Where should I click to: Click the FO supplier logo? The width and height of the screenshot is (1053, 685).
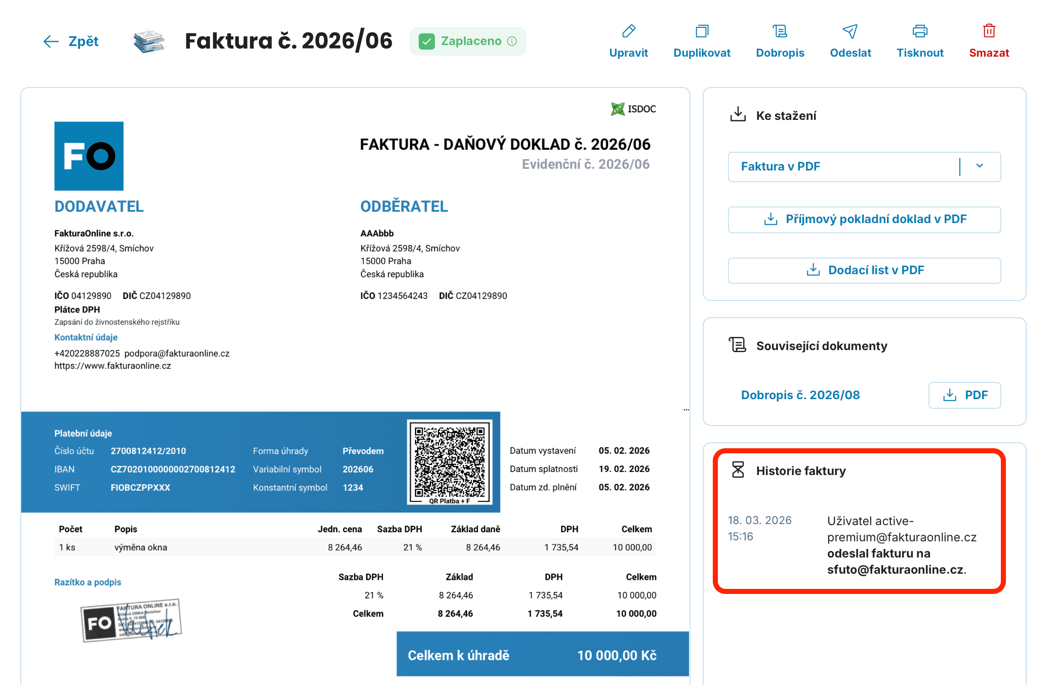[x=89, y=156]
